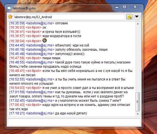
Task: Maximize the labstore@sj.ms chat window
Action: [124, 7]
